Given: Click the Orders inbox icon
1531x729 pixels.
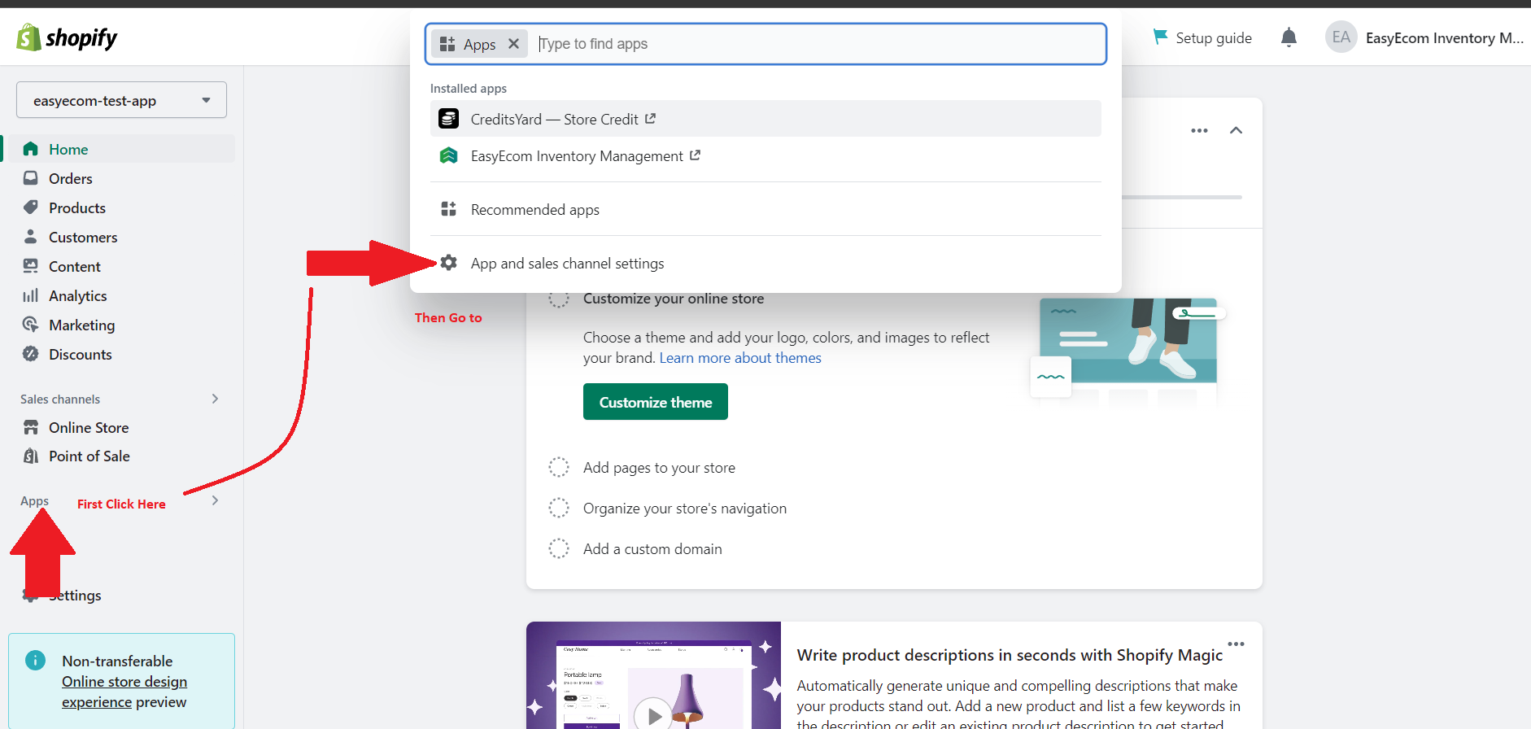Looking at the screenshot, I should [x=31, y=178].
